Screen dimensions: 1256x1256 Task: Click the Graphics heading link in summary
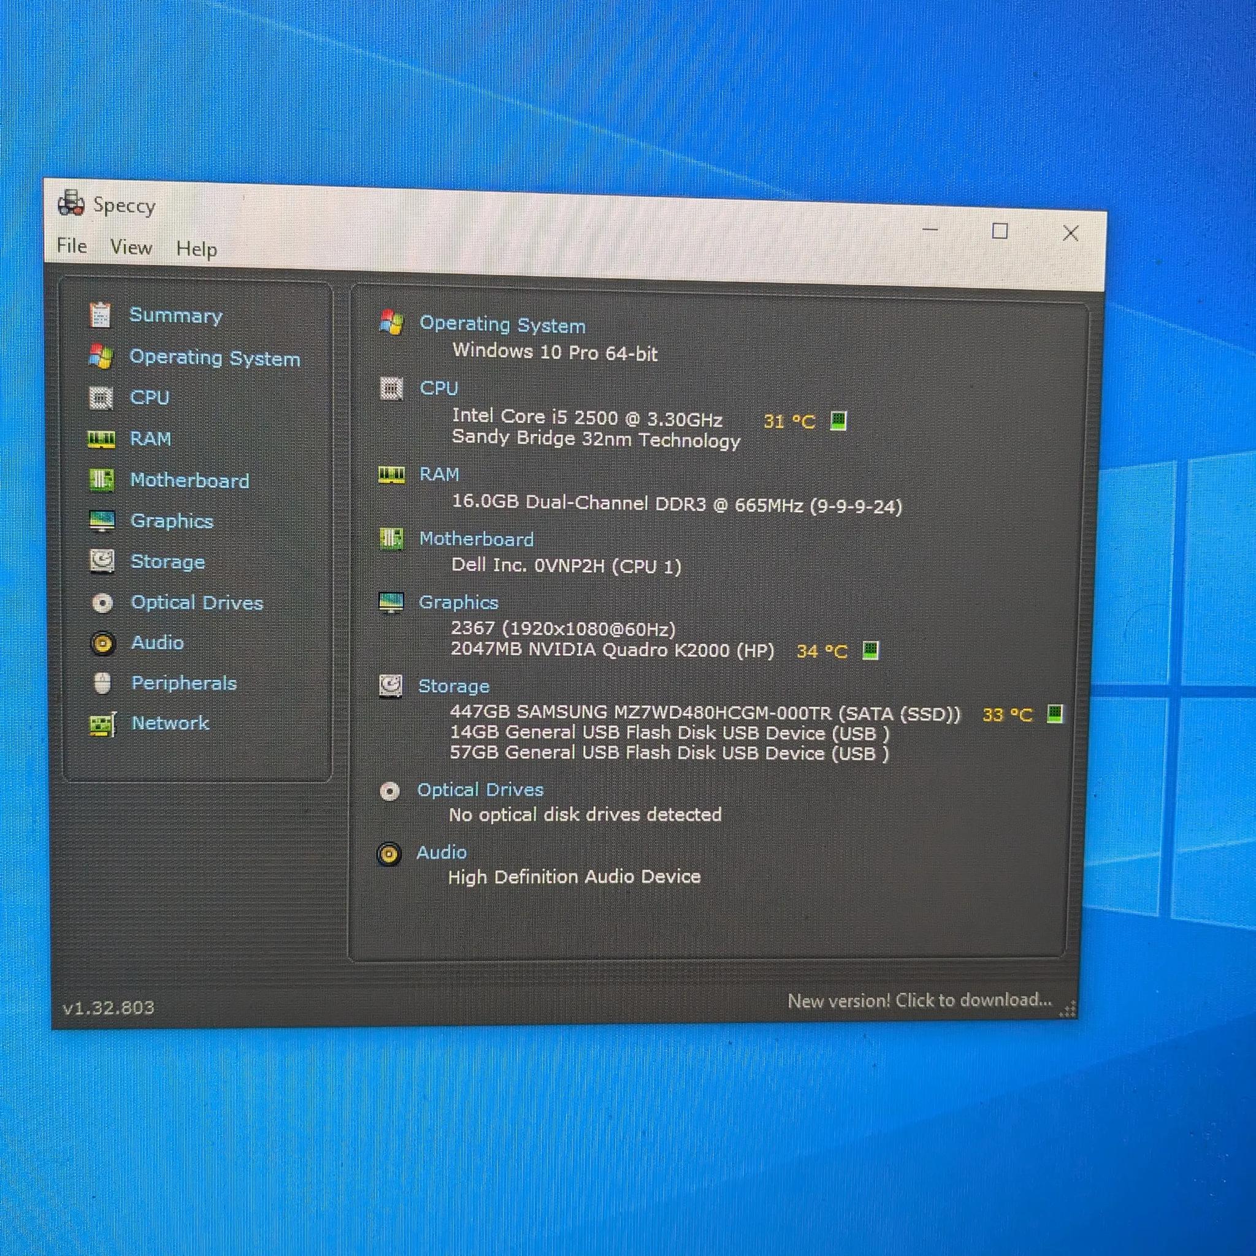tap(458, 603)
